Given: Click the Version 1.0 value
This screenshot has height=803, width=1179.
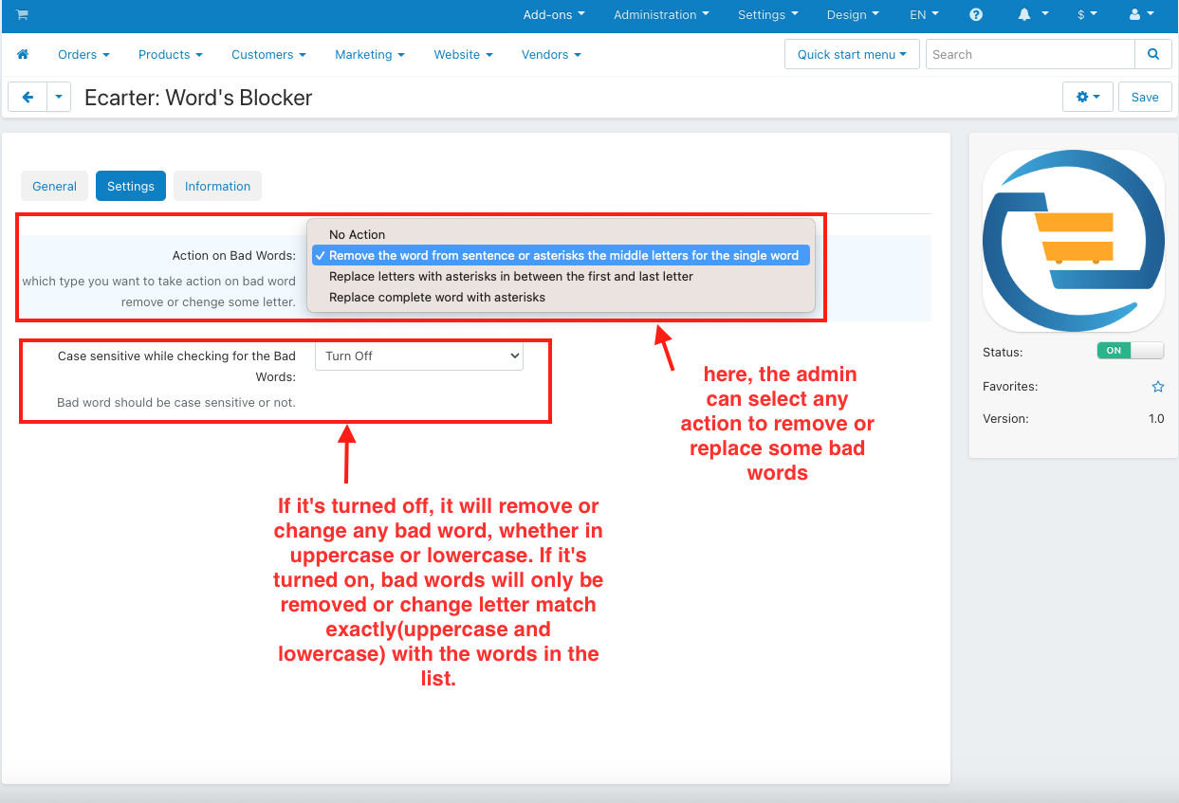Looking at the screenshot, I should (1156, 418).
